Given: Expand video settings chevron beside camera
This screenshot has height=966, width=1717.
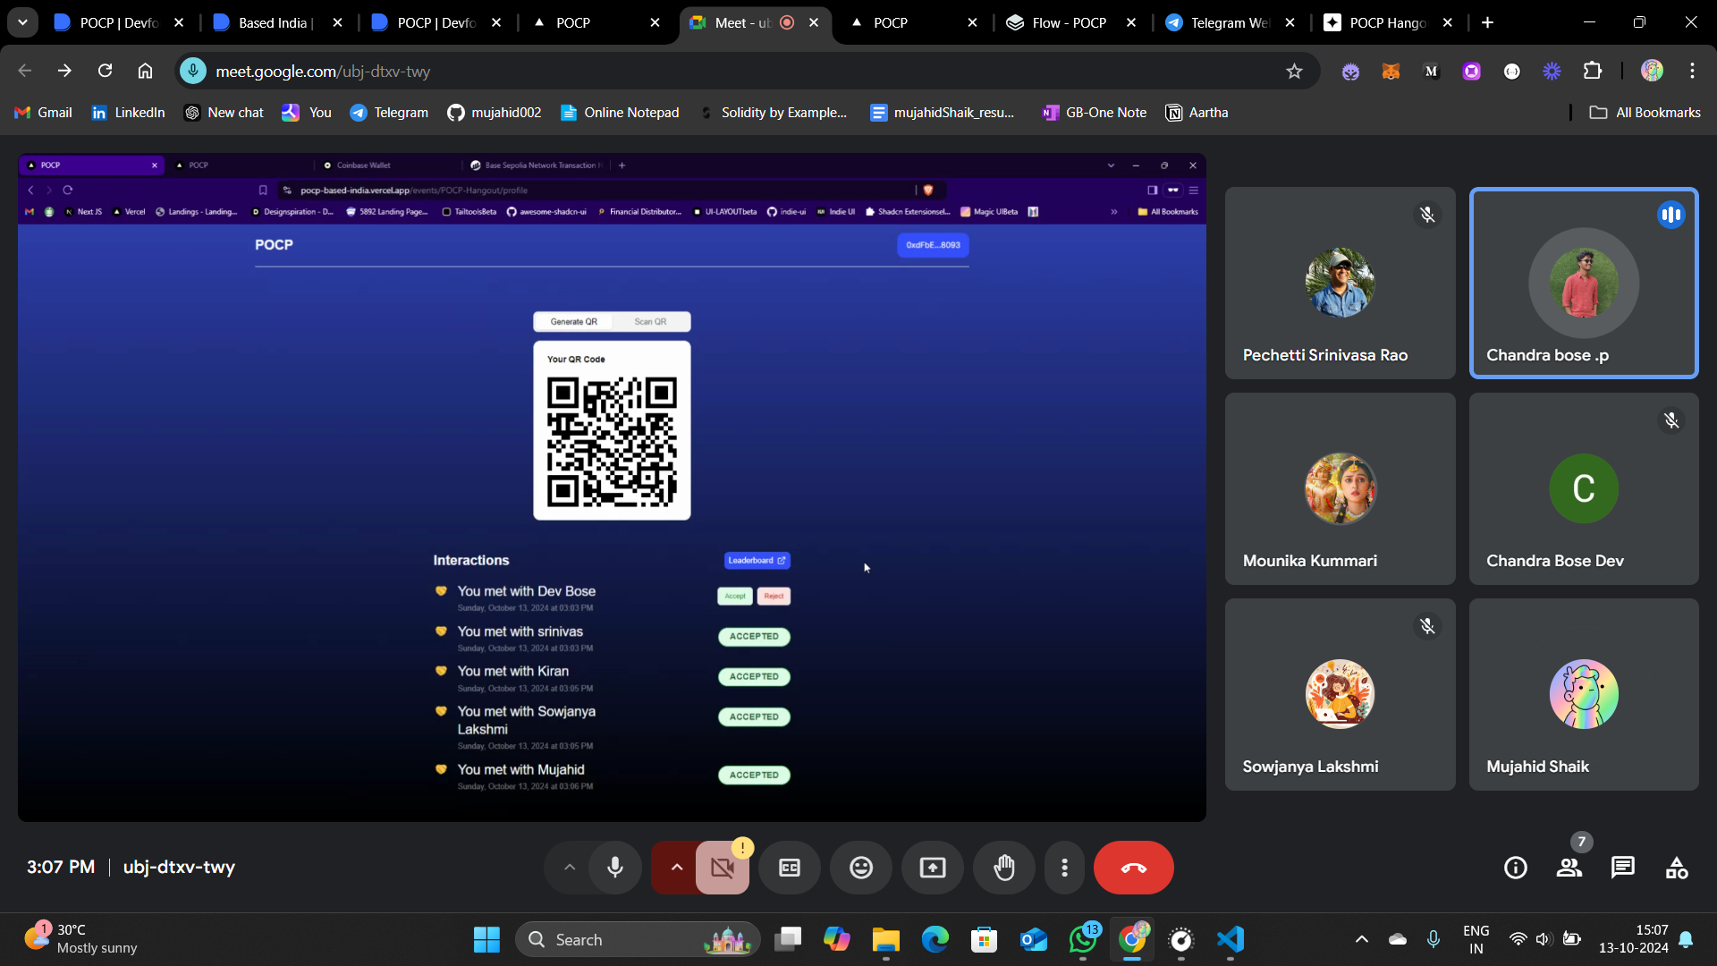Looking at the screenshot, I should tap(677, 868).
